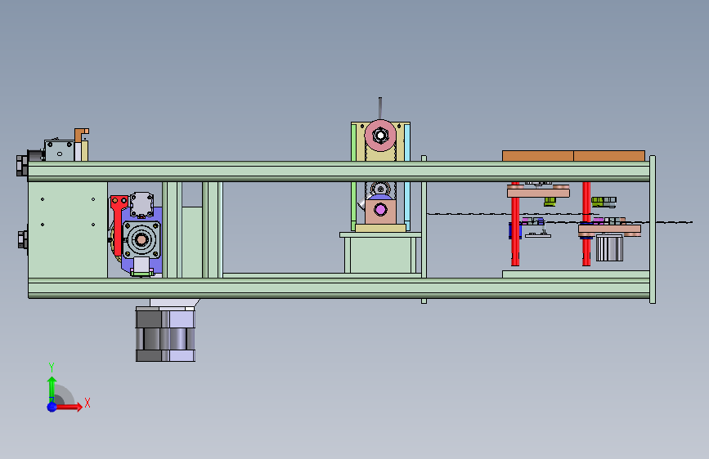Select the green pedestal box under center tower
The image size is (709, 459).
point(380,255)
